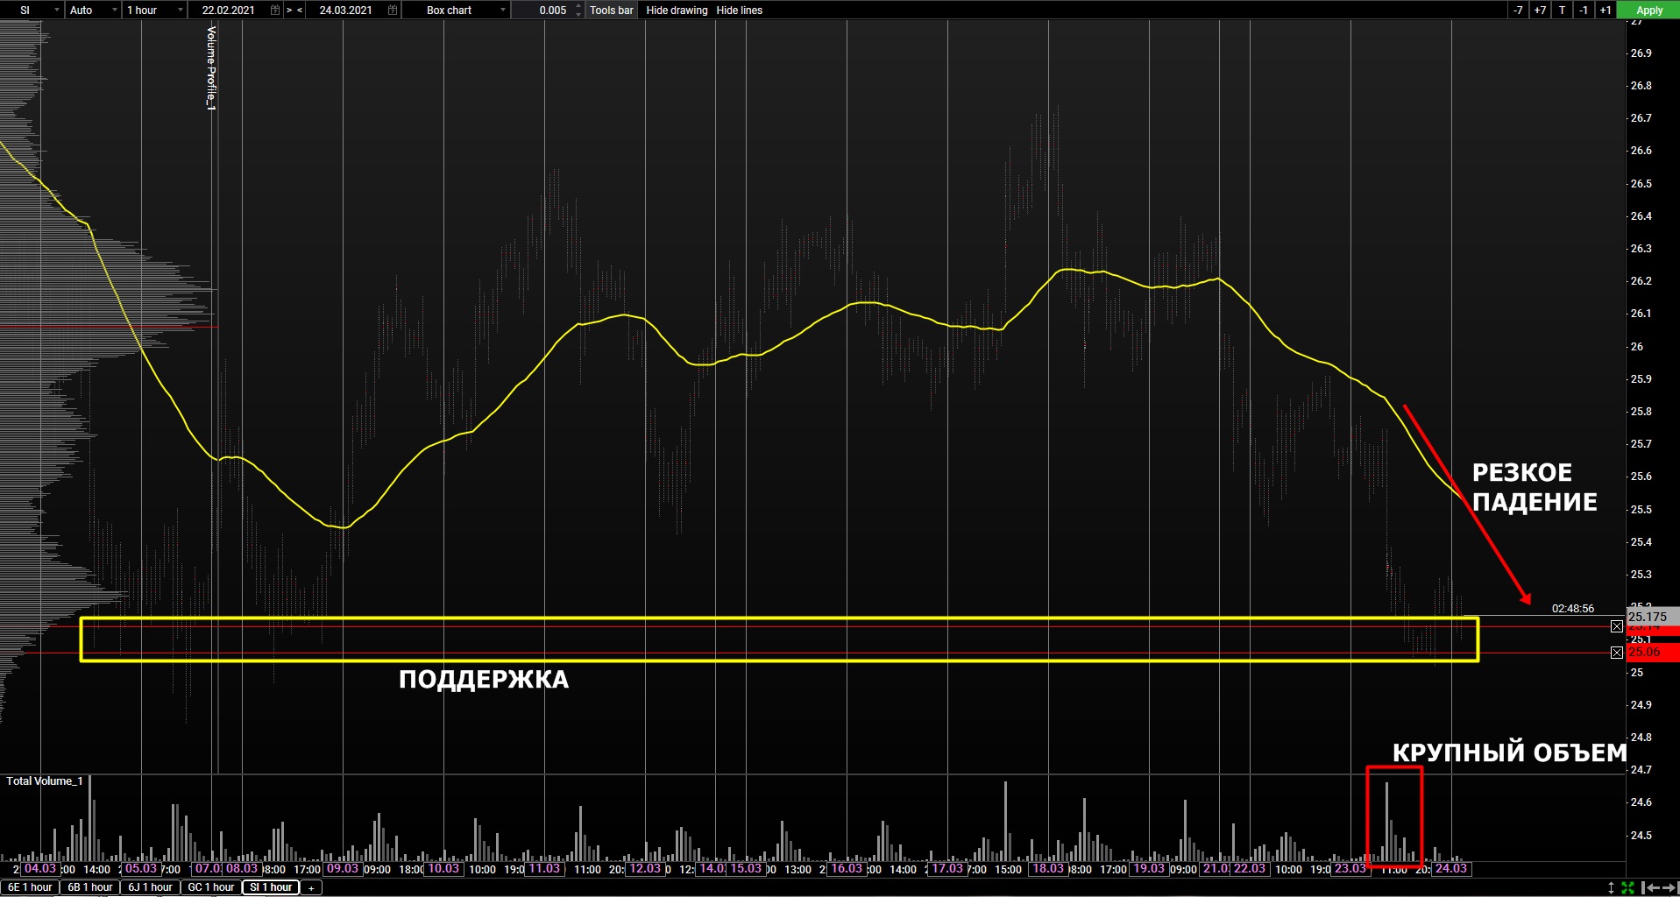Switch to the 6E 1 hour tab
The image size is (1680, 897).
coord(31,887)
